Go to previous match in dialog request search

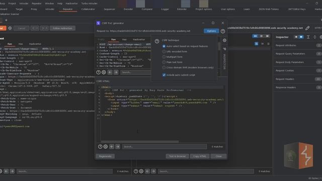[110, 72]
